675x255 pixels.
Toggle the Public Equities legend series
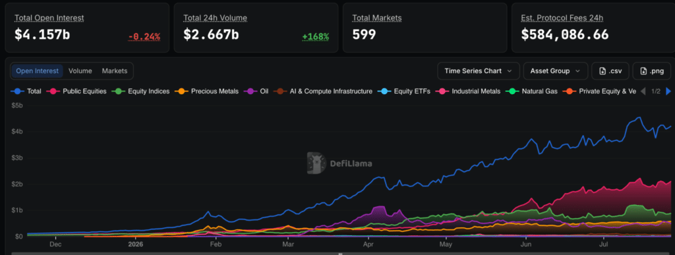coord(76,91)
